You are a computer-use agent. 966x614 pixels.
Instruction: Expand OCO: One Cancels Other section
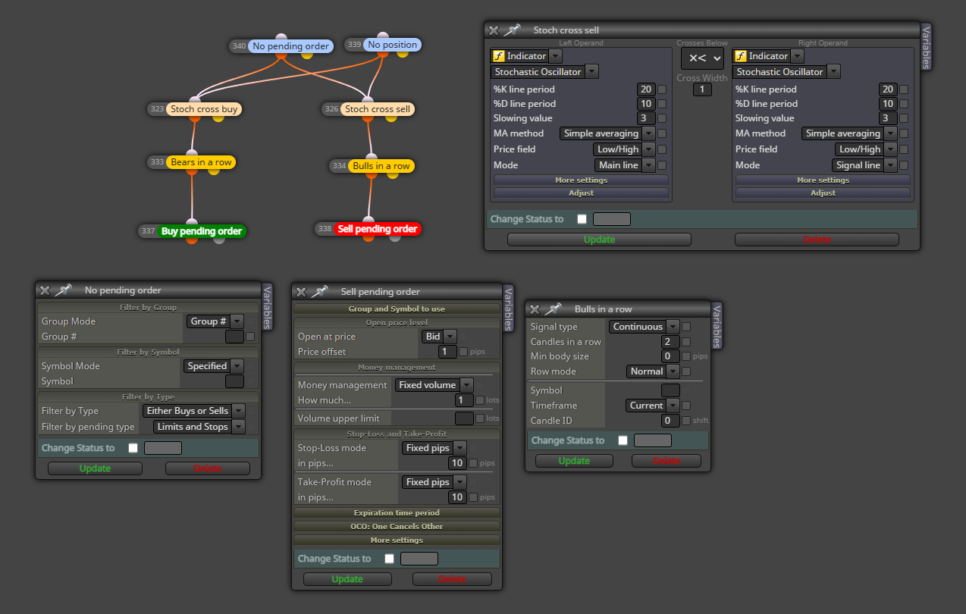pyautogui.click(x=397, y=526)
